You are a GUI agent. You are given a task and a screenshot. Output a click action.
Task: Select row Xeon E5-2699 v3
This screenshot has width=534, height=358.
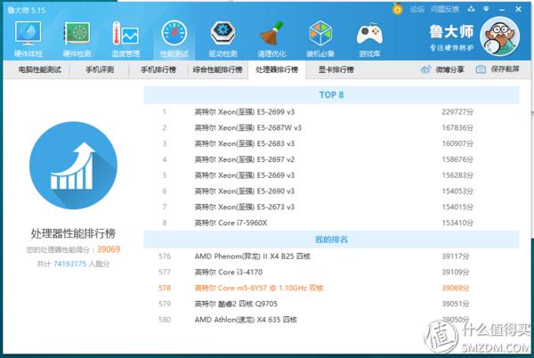pyautogui.click(x=331, y=111)
